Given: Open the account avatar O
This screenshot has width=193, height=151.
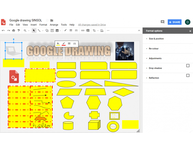Looking at the screenshot, I should [x=187, y=22].
